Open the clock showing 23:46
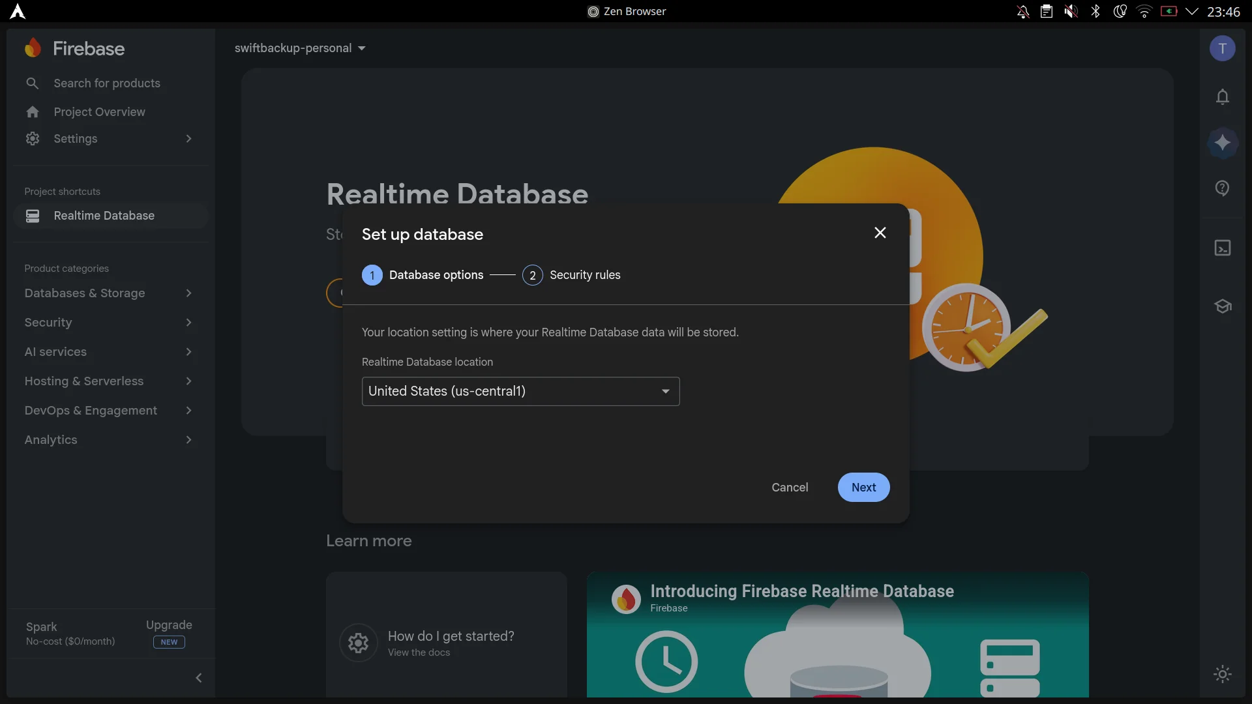The width and height of the screenshot is (1252, 704). click(x=1223, y=11)
